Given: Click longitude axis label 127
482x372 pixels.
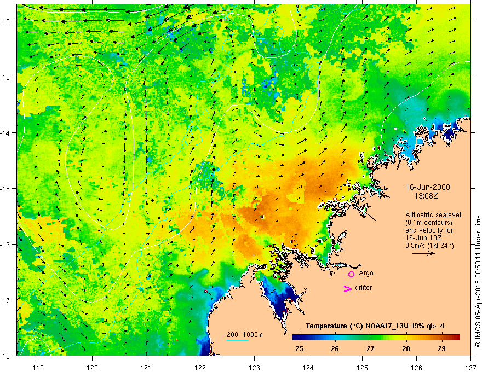Looking at the screenshot, I should pos(470,368).
